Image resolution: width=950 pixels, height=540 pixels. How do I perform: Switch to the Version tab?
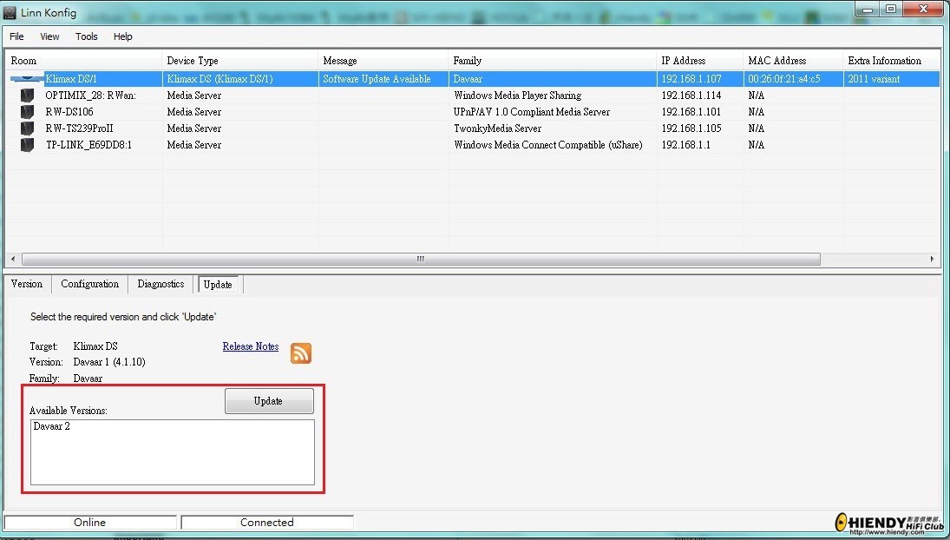27,284
